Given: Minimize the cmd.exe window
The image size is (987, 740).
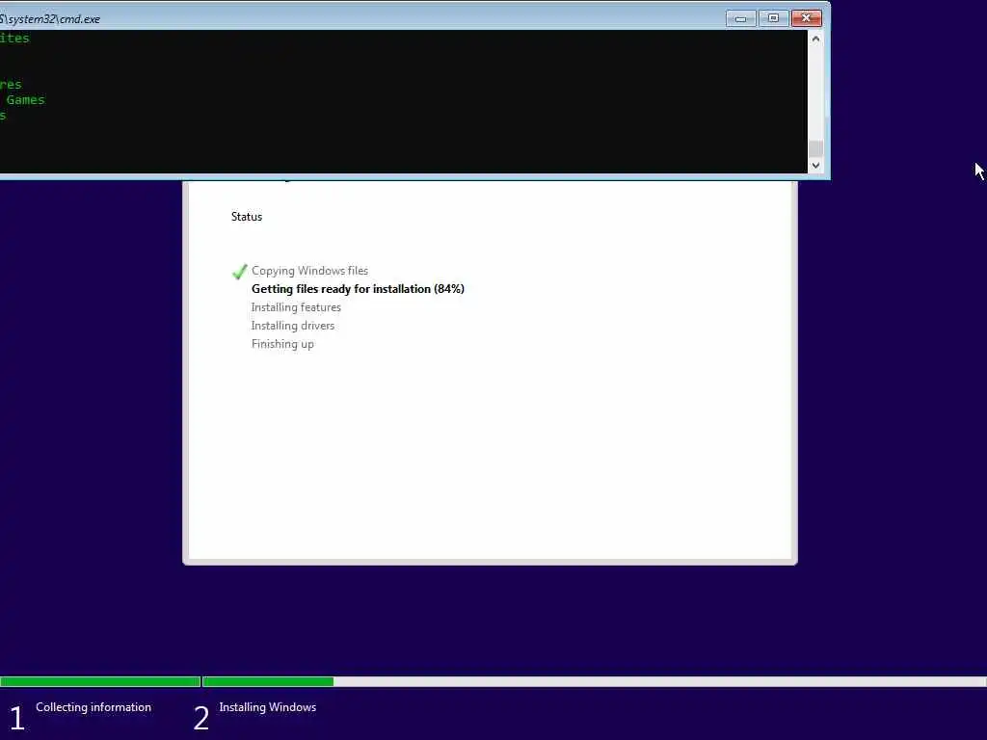Looking at the screenshot, I should click(740, 19).
